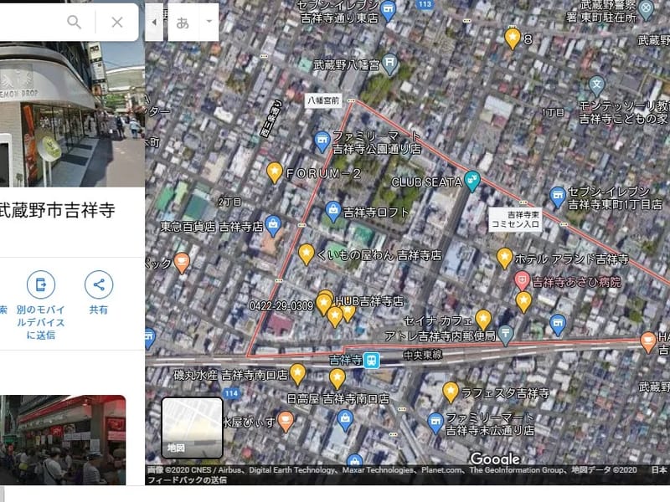Collapse the side panel with the arrow
Screen dimensions: 670x502
(x=154, y=23)
